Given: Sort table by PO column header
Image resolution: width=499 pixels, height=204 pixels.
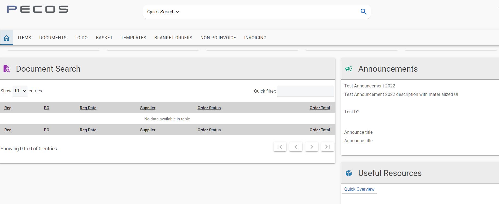Looking at the screenshot, I should point(47,108).
